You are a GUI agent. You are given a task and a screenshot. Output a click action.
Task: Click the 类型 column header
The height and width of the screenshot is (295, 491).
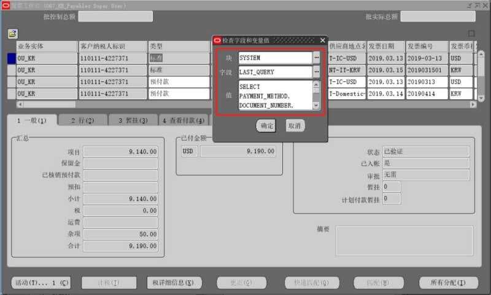(179, 46)
